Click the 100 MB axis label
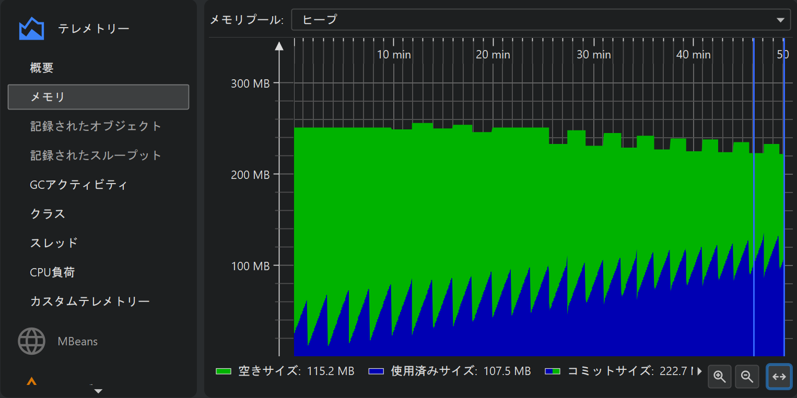 tap(250, 266)
